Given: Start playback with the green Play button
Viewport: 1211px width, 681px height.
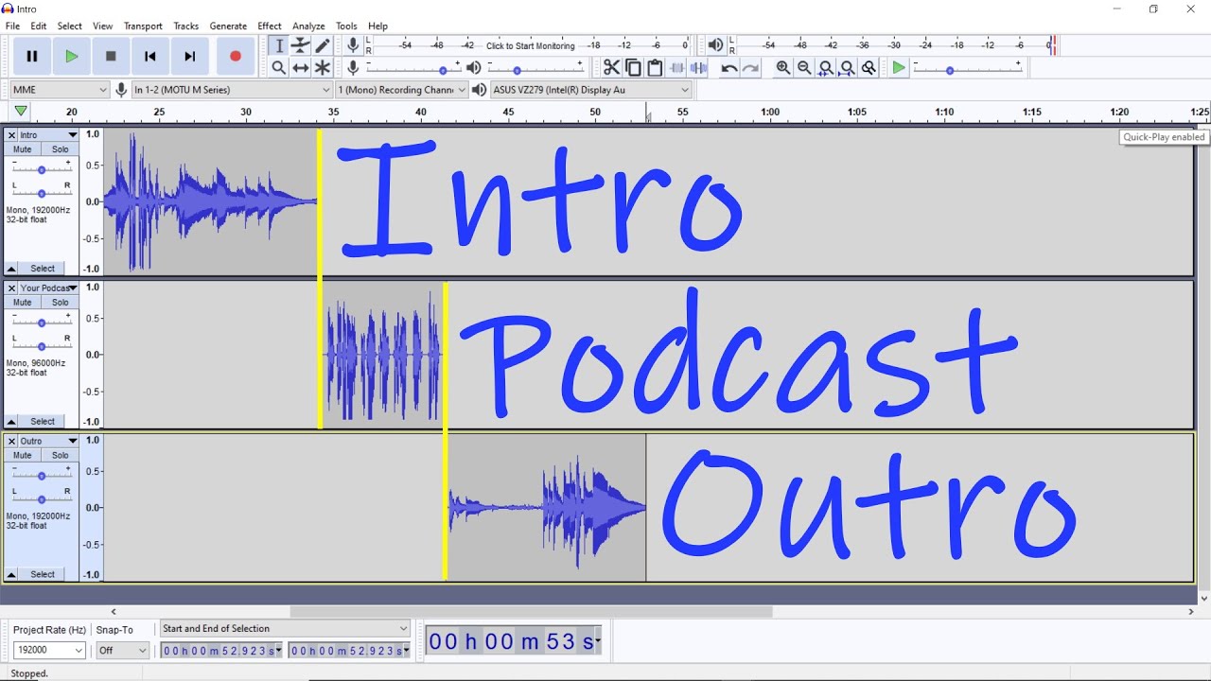Looking at the screenshot, I should 71,57.
